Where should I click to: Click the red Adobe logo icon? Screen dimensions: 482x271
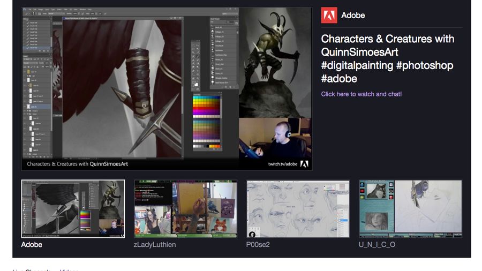point(329,16)
